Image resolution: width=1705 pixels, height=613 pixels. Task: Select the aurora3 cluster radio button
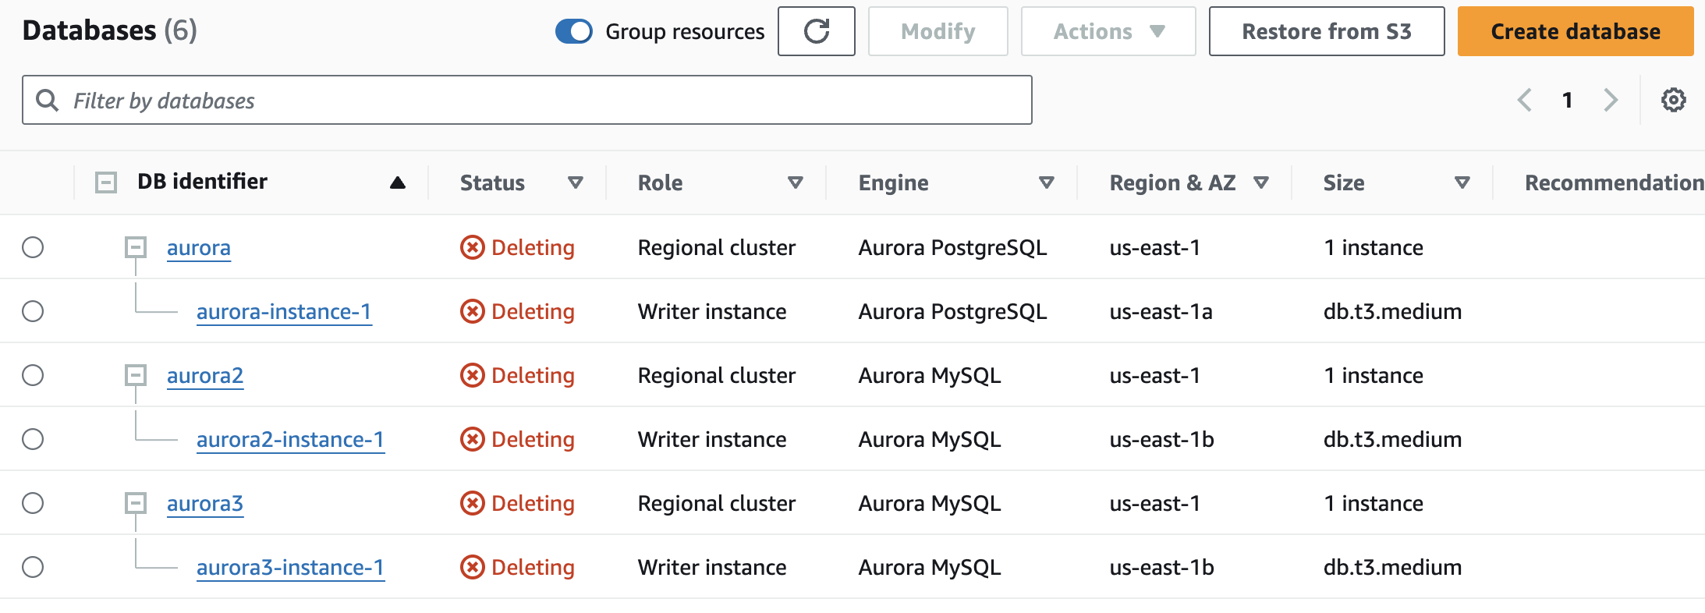(33, 503)
